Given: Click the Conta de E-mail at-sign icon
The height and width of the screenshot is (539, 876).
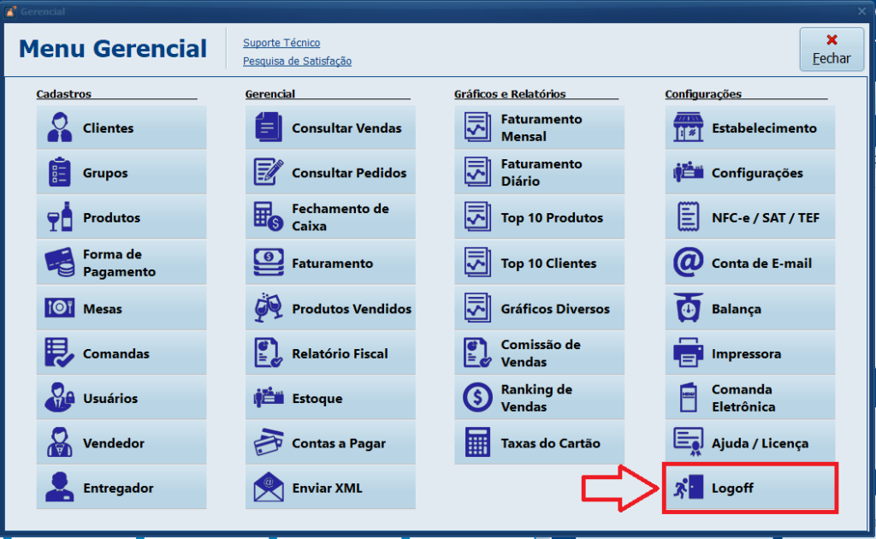Looking at the screenshot, I should click(688, 264).
